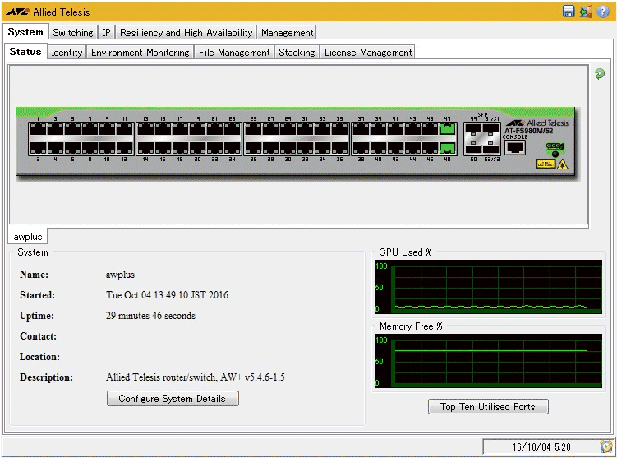Open Resiliency and High Availability tab
Screen dimensions: 617x458
click(186, 33)
